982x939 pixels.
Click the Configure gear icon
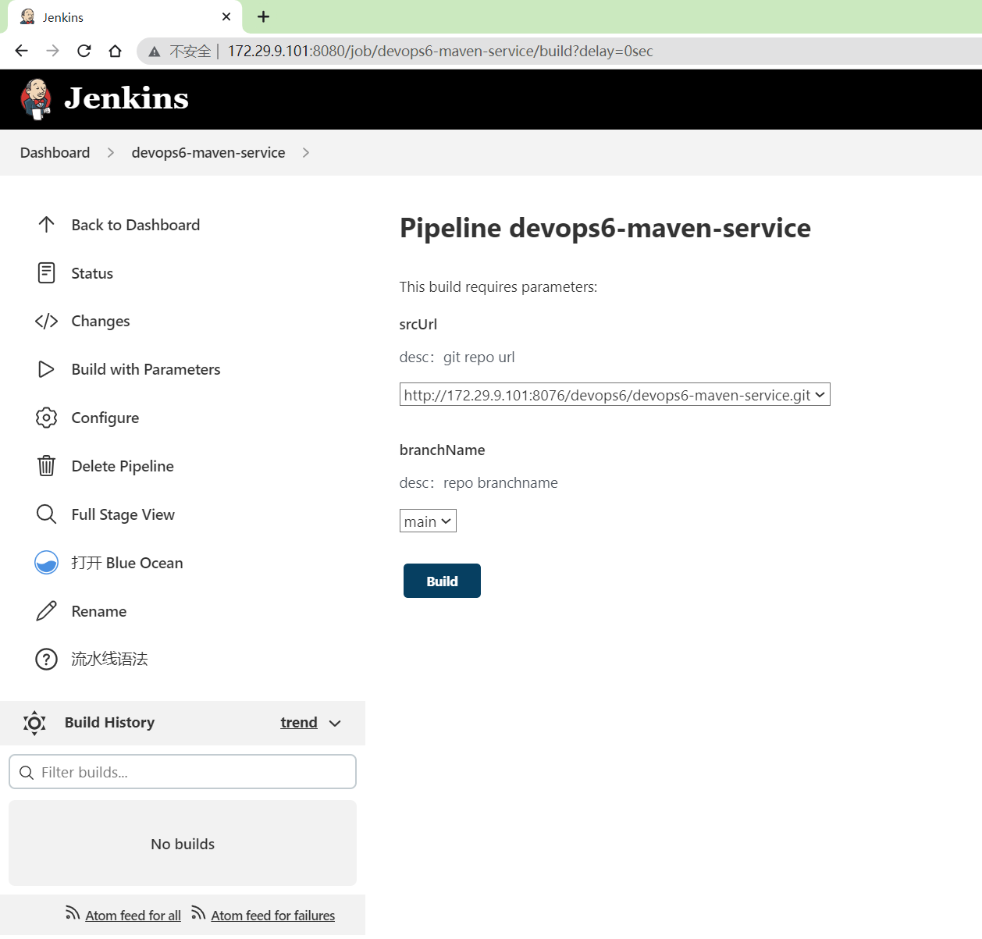click(x=46, y=418)
